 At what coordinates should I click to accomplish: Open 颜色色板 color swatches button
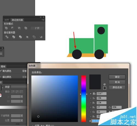click(x=117, y=87)
